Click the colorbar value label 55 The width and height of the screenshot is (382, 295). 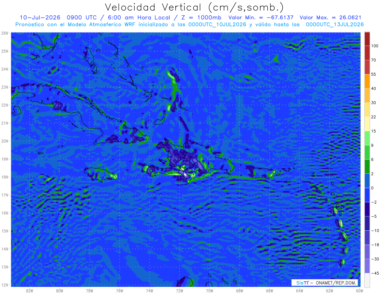(374, 74)
